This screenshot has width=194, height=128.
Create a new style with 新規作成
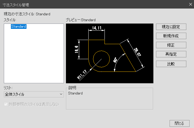tap(171, 36)
